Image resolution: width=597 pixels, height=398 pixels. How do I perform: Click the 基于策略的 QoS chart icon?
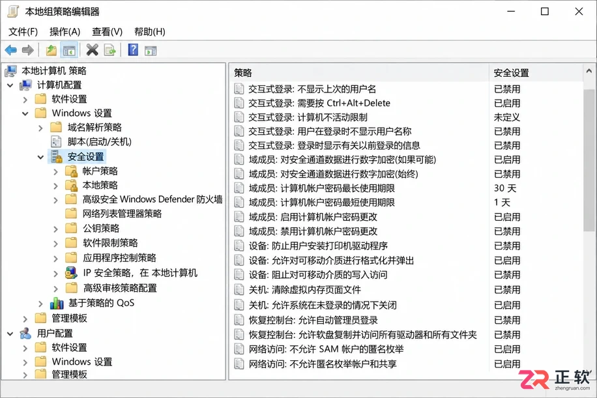(x=57, y=303)
